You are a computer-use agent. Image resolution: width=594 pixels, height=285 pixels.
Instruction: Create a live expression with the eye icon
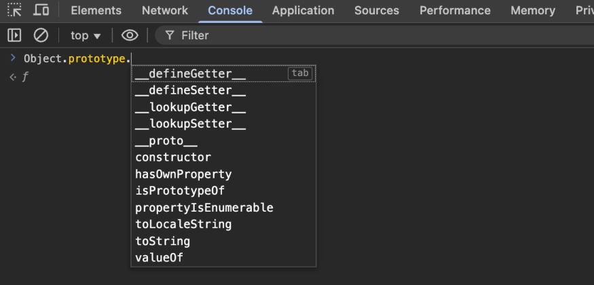click(130, 35)
